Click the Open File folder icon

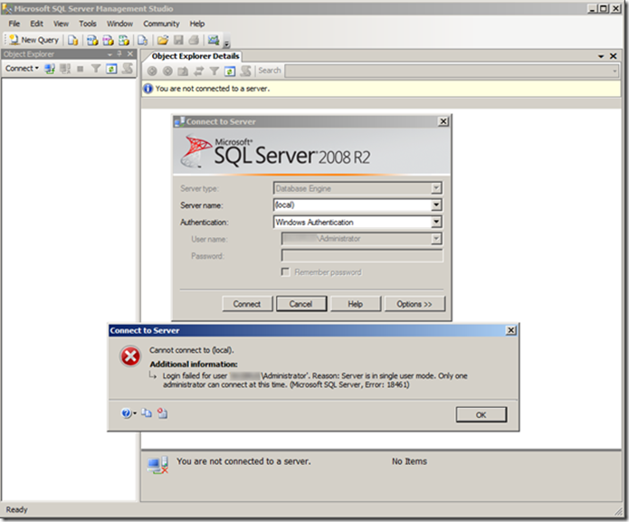coord(163,40)
